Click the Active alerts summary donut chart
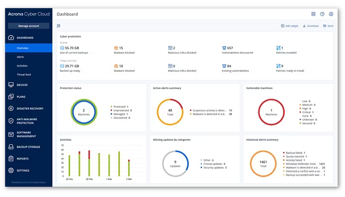 [x=170, y=112]
